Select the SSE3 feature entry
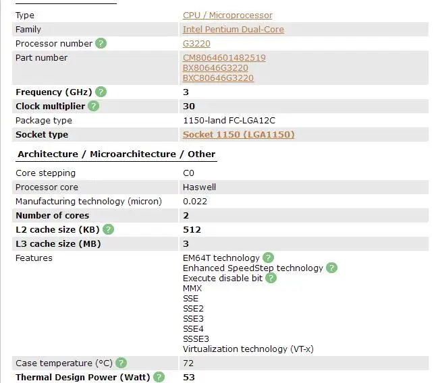Screen dimensions: 438x383 tap(193, 318)
